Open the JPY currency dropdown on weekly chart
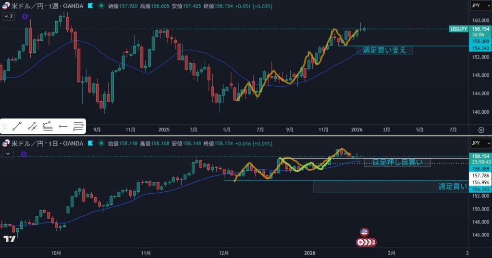 [x=480, y=7]
